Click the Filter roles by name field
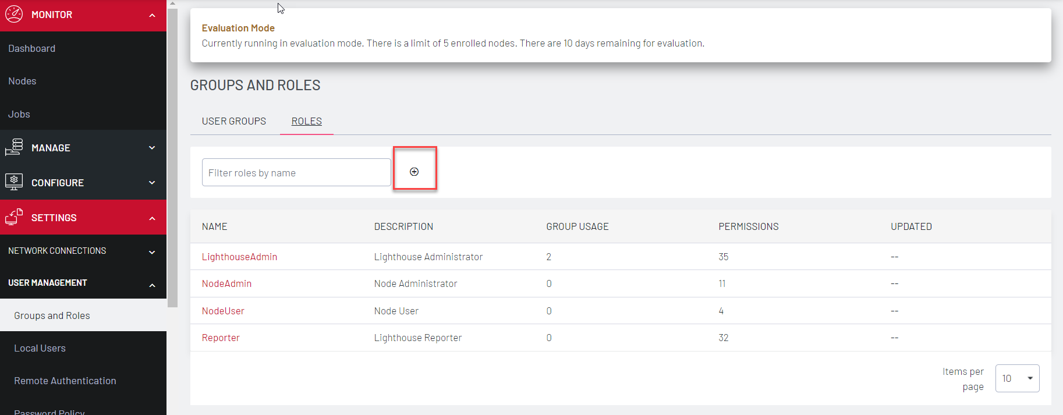Screen dimensions: 1063x415 coord(296,173)
